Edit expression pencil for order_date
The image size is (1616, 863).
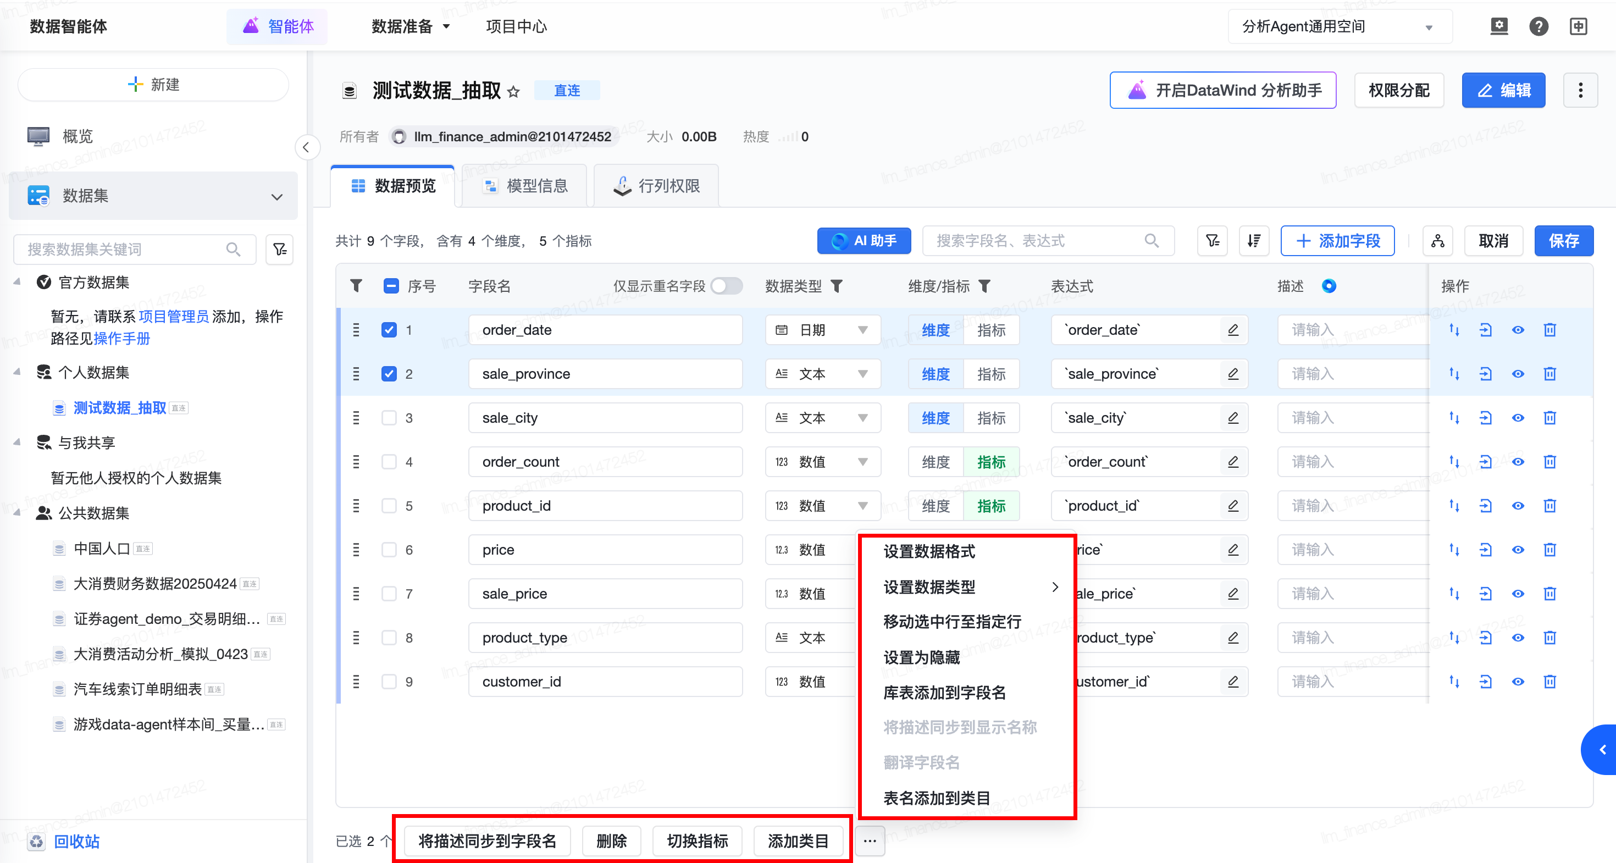click(1233, 330)
